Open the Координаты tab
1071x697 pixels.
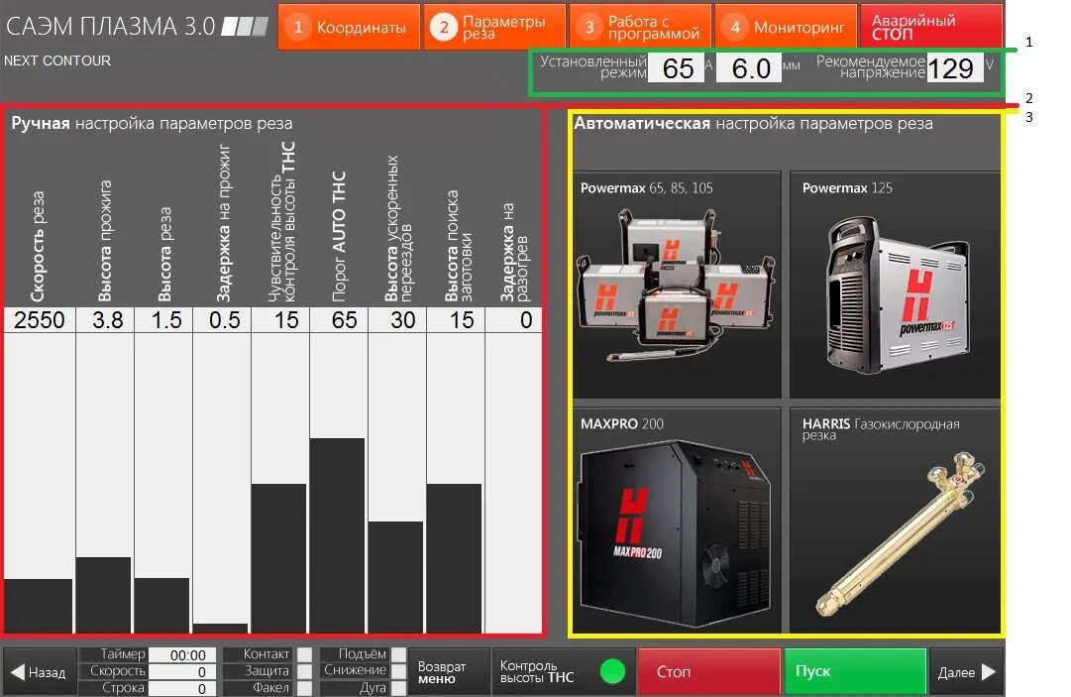click(x=349, y=28)
